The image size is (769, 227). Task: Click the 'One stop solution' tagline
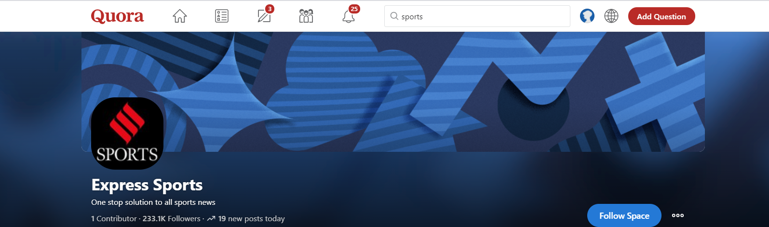[153, 202]
